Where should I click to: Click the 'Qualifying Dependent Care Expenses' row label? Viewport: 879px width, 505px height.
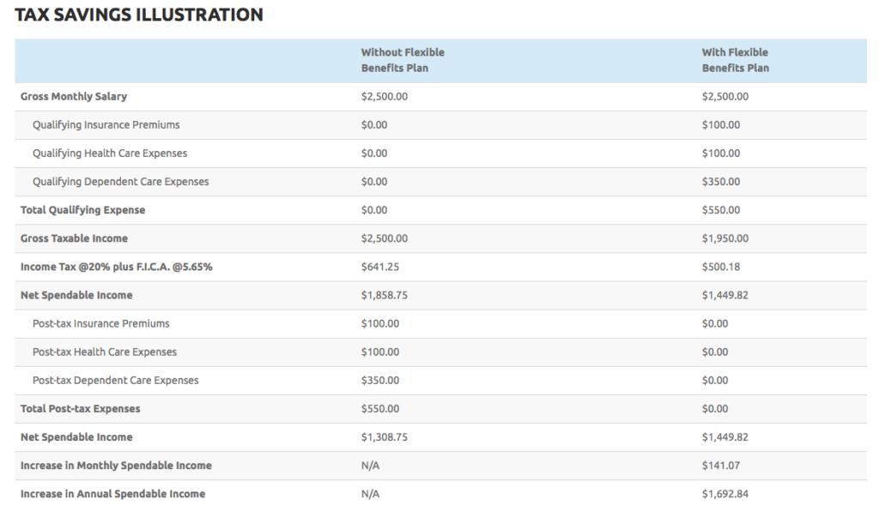coord(120,182)
